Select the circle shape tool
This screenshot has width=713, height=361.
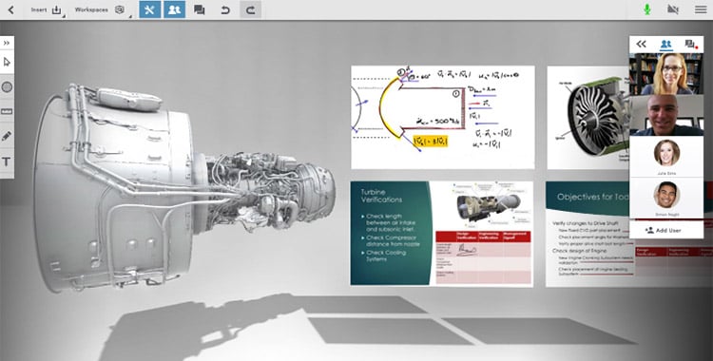7,86
